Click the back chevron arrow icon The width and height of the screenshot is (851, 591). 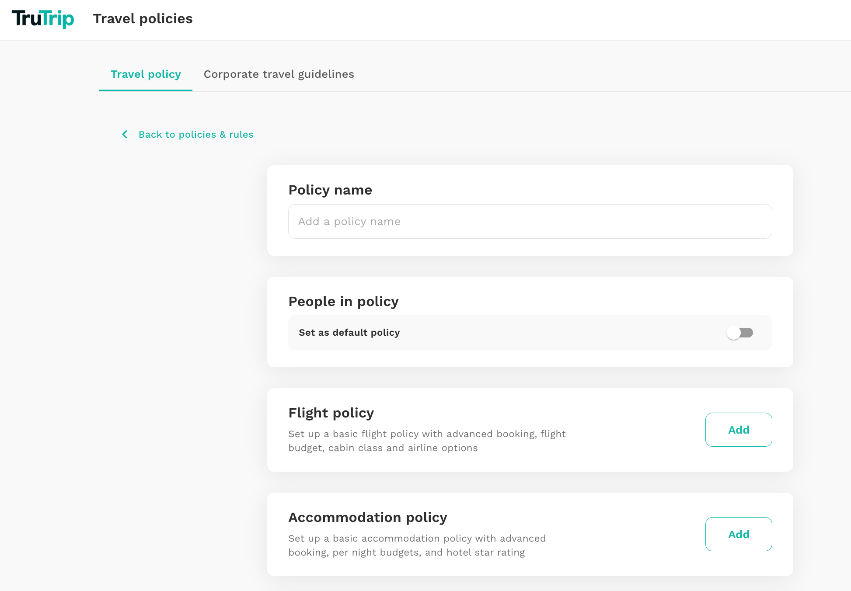(x=125, y=134)
